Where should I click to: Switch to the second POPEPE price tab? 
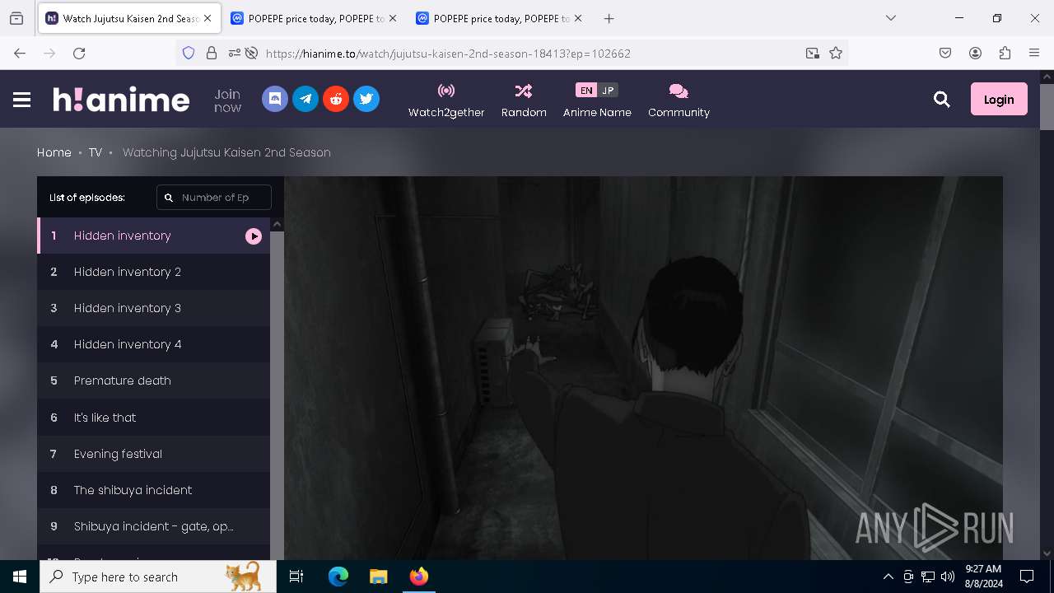499,18
